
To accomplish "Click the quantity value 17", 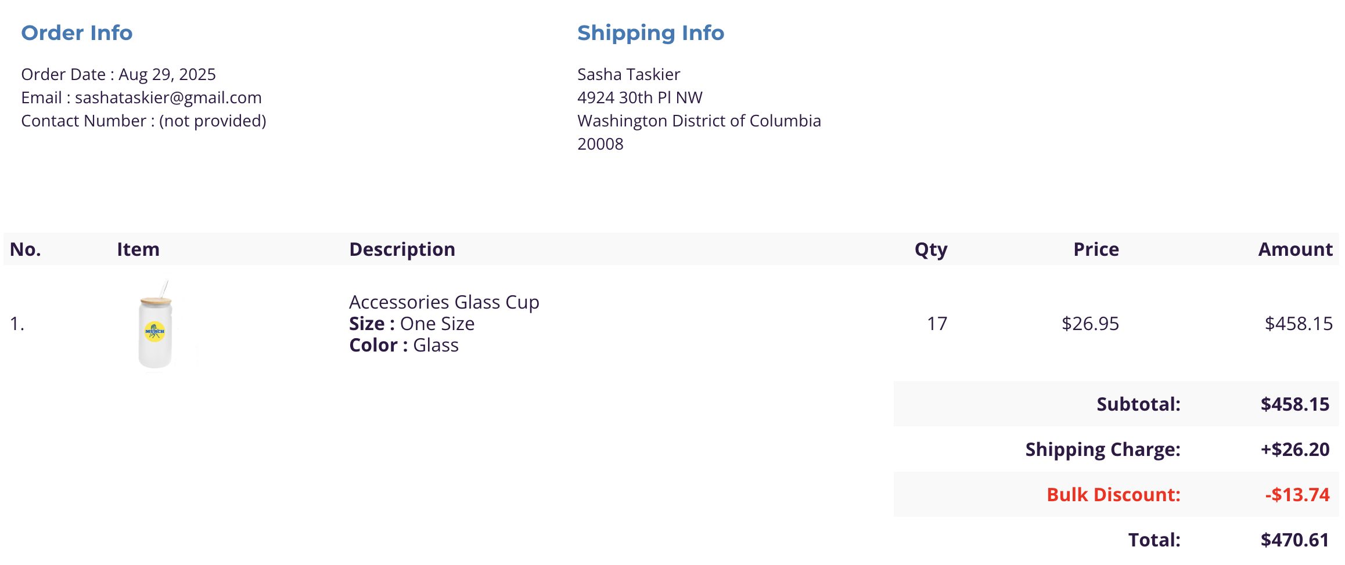I will (x=937, y=324).
